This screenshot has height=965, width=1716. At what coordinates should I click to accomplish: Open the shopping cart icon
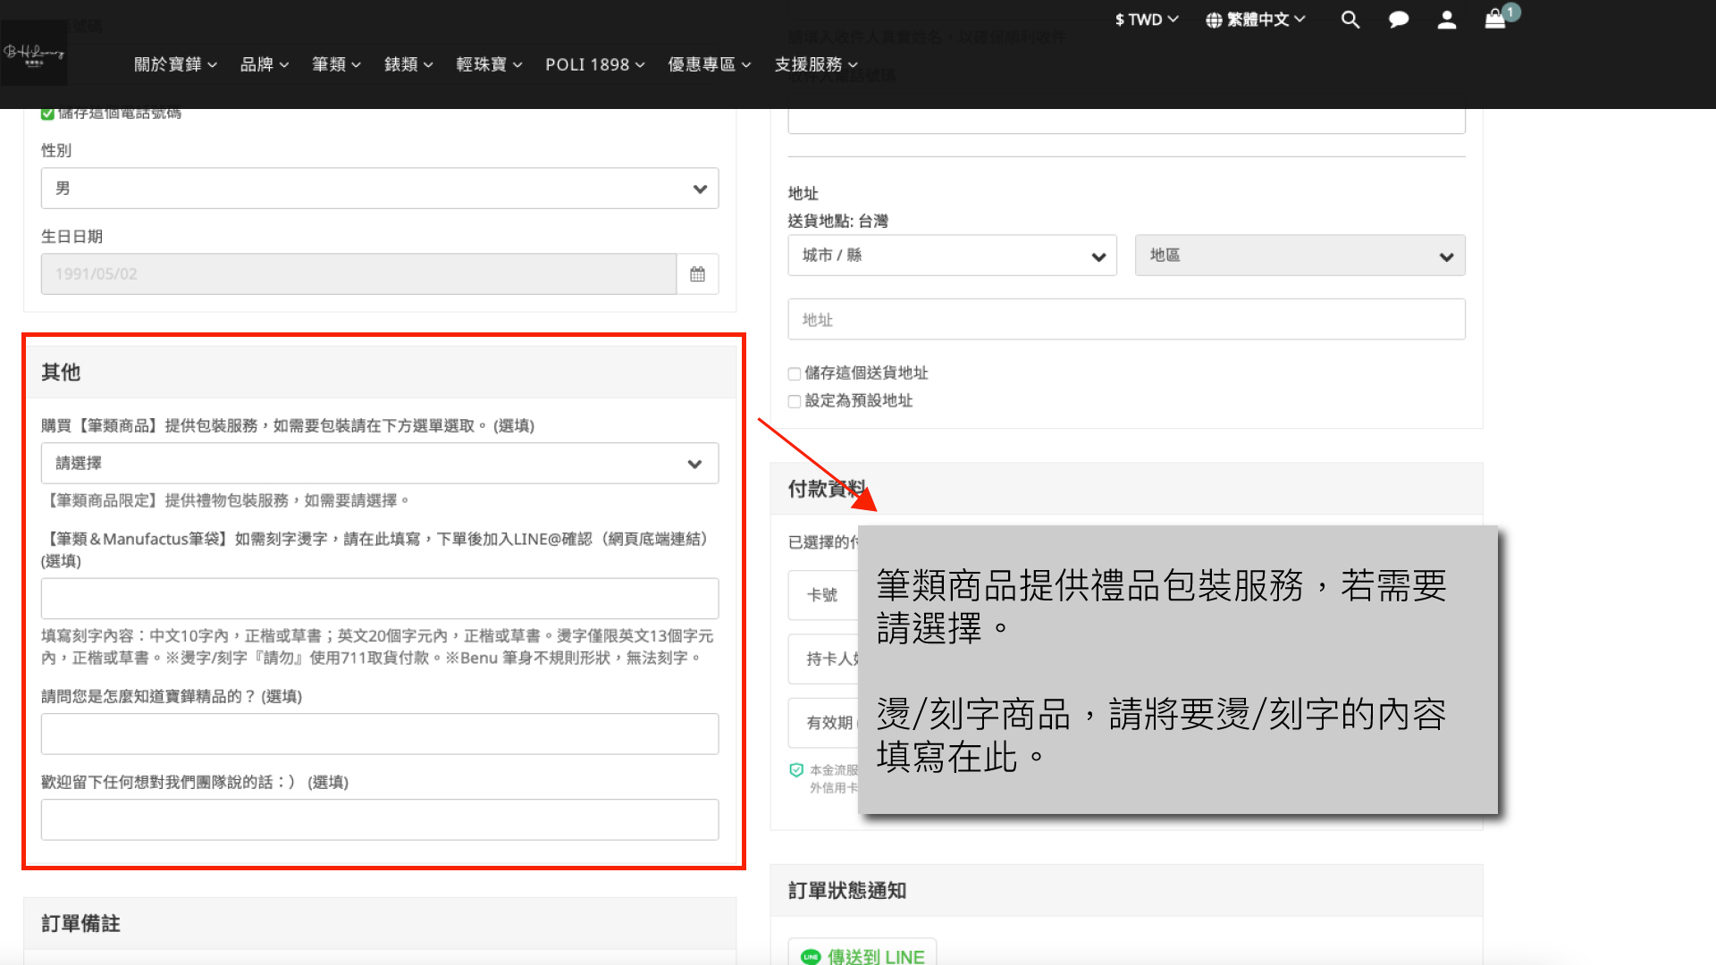pyautogui.click(x=1495, y=20)
